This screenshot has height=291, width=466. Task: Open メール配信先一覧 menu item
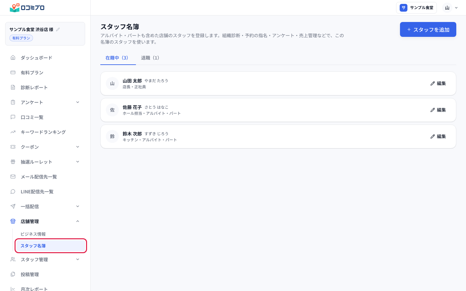click(45, 177)
